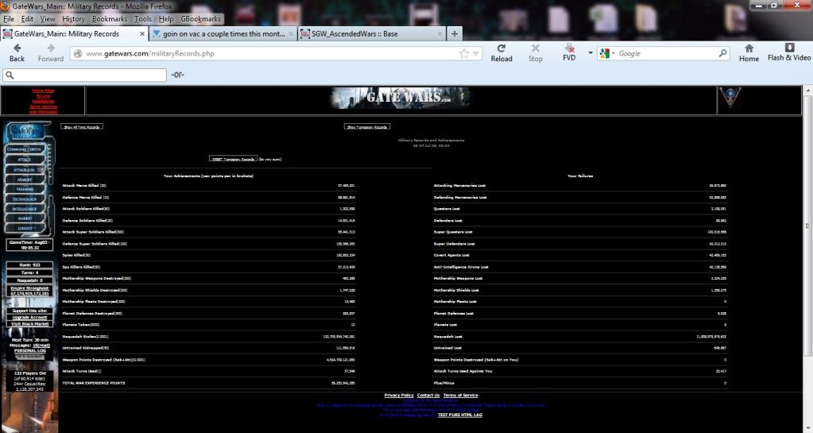Image resolution: width=813 pixels, height=433 pixels.
Task: Click the page's vertical scrollbar
Action: pyautogui.click(x=807, y=238)
